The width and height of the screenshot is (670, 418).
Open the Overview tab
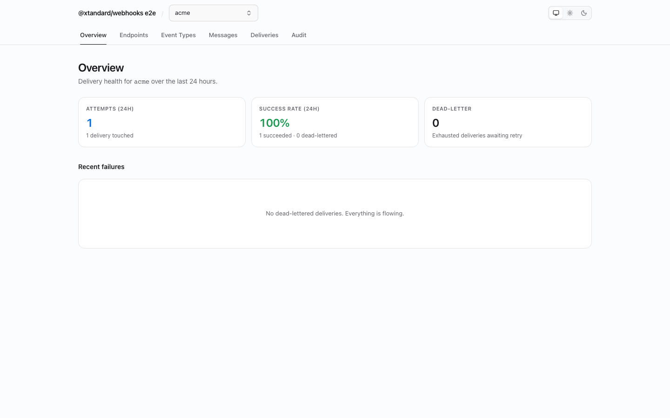(x=93, y=35)
